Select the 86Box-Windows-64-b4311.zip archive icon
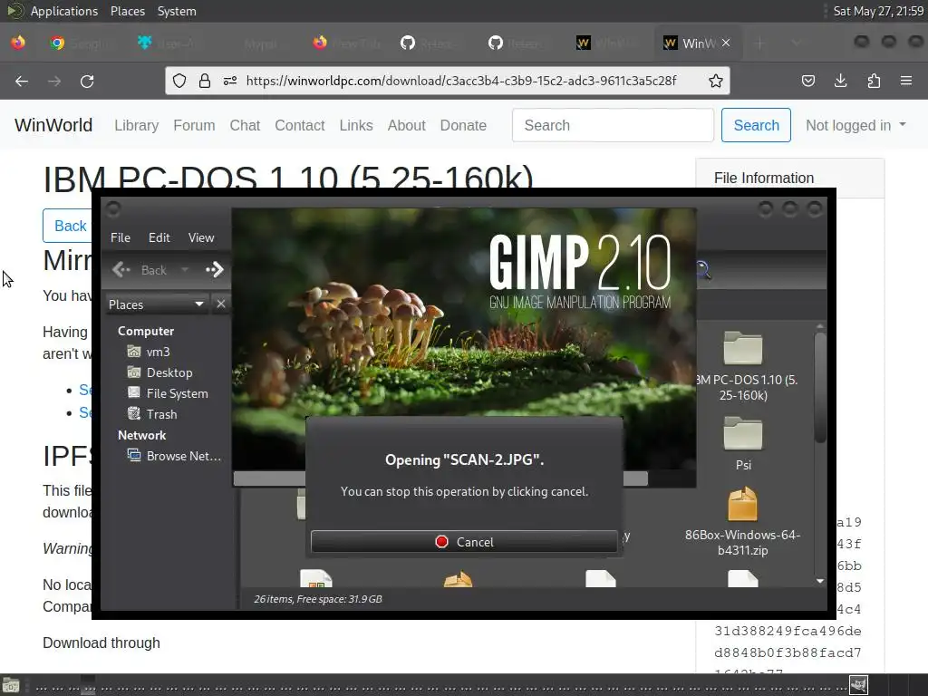Viewport: 928px width, 696px height. [x=743, y=504]
